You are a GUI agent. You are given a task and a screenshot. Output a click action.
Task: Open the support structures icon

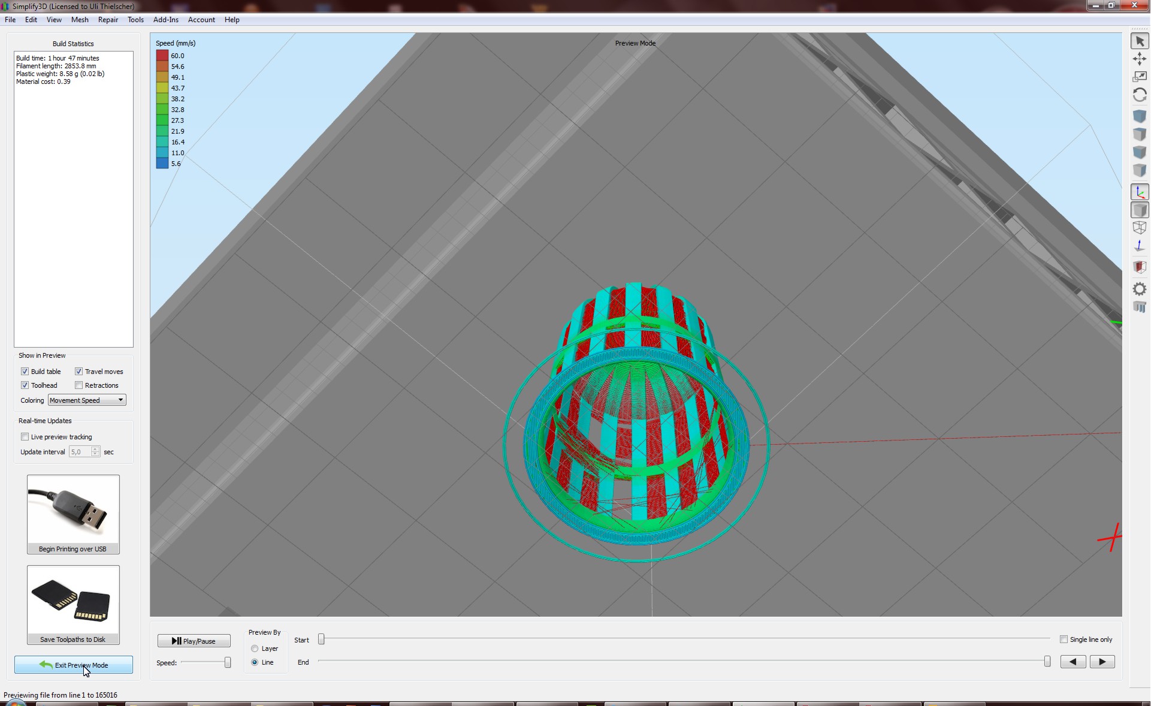pos(1139,307)
